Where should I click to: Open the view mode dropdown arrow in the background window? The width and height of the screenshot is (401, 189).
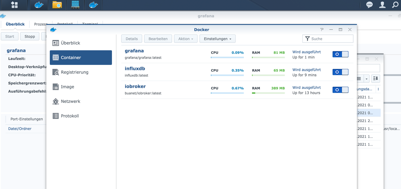367,79
